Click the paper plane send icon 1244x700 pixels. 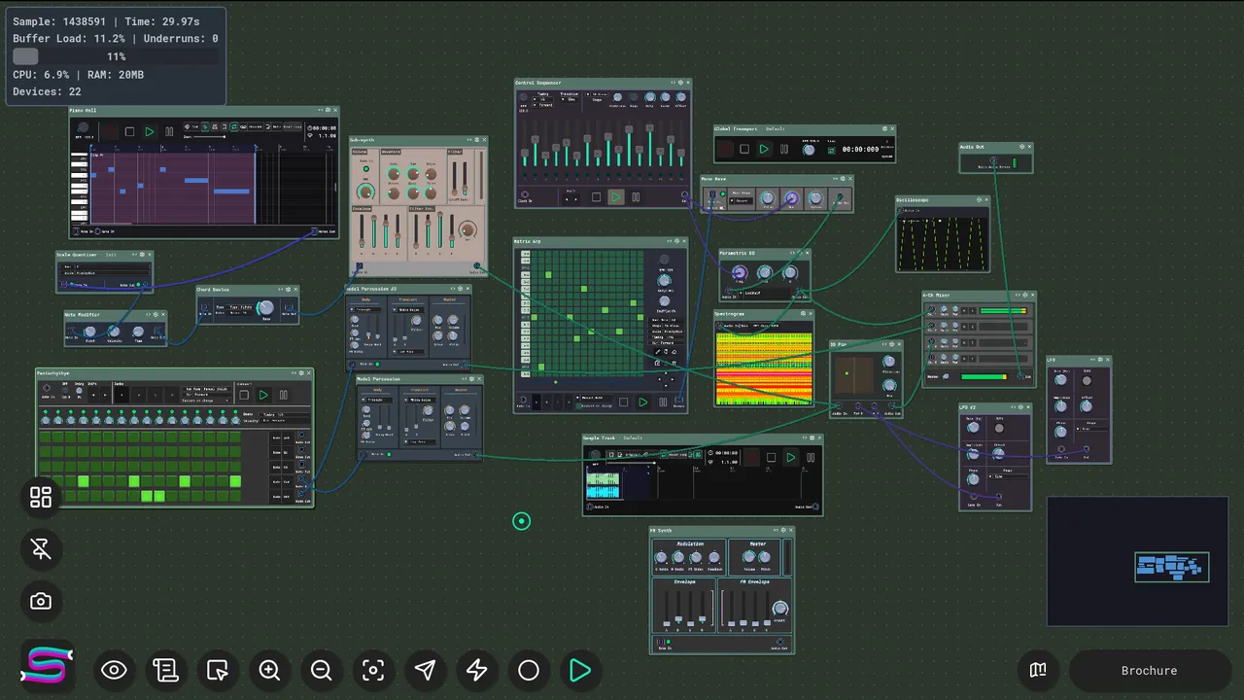pos(425,670)
